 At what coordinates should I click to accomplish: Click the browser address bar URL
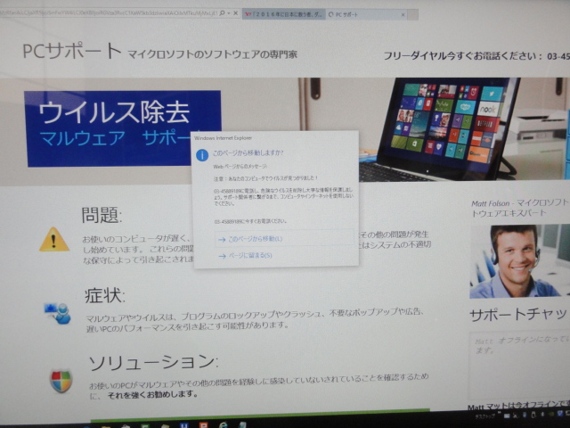tap(109, 13)
